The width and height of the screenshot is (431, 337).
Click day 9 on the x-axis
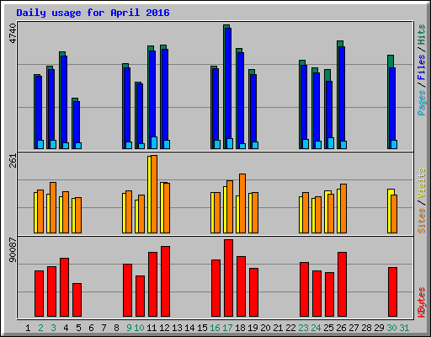coord(129,328)
